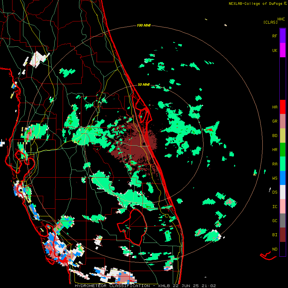Click the WS blue legend swatch
288x288 pixels.
(283, 178)
